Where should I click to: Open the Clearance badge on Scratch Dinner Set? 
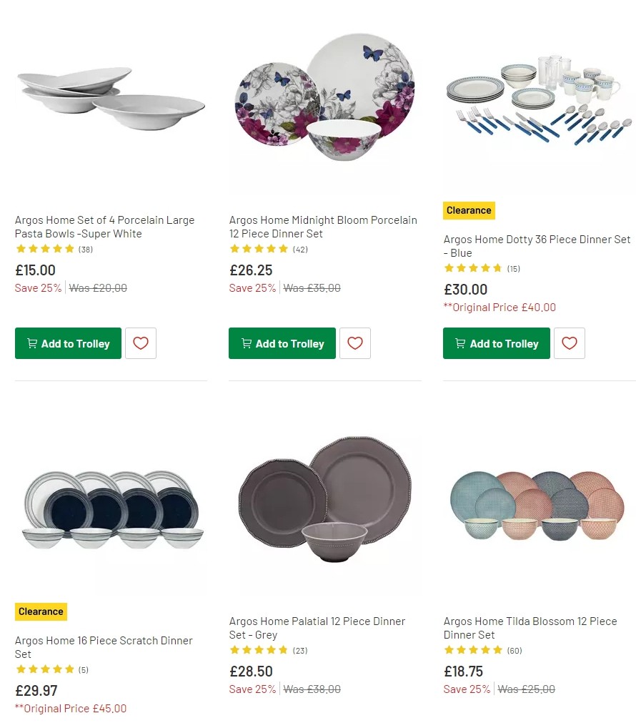41,611
